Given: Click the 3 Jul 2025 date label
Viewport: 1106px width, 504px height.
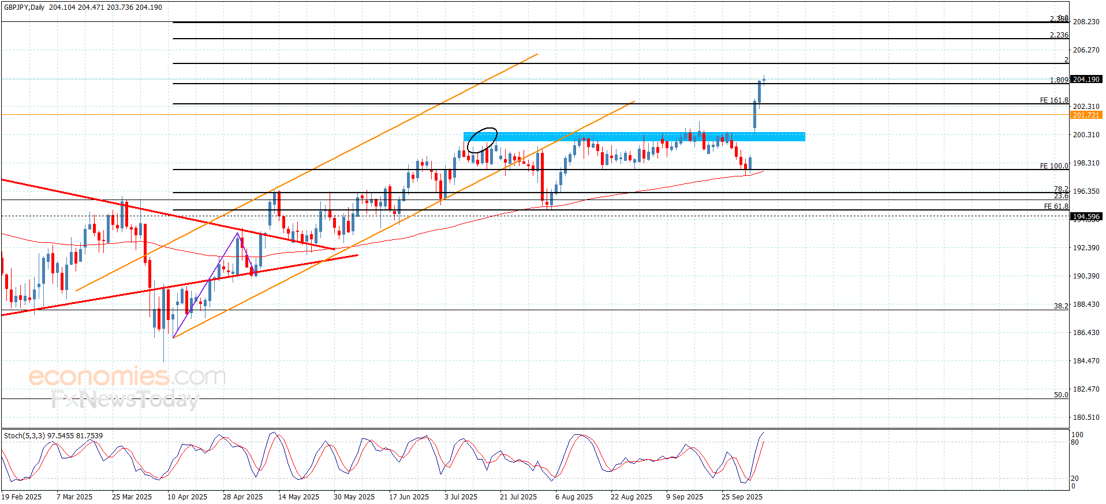Looking at the screenshot, I should tap(461, 497).
